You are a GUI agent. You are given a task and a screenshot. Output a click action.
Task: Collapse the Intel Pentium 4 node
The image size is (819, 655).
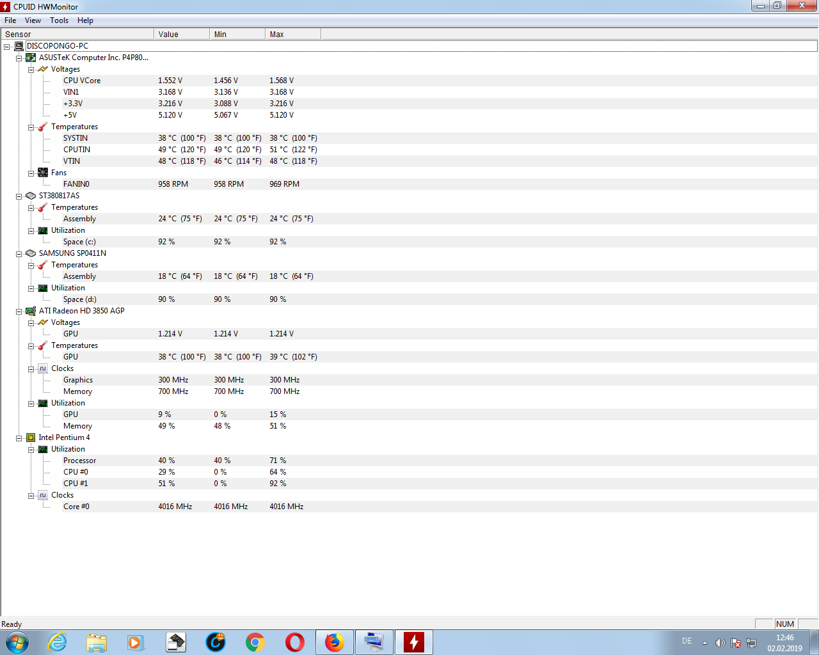coord(19,438)
